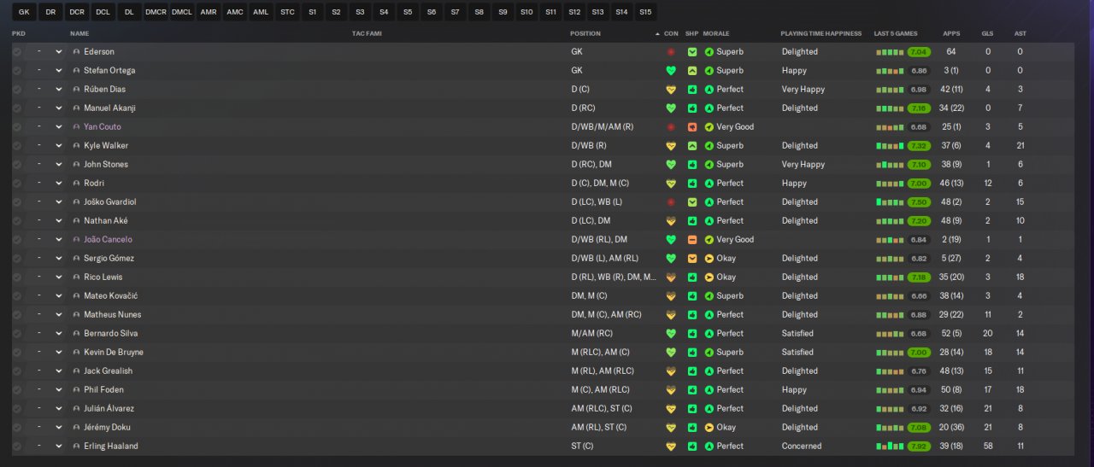Click the S15 substitute slot button

[x=645, y=12]
